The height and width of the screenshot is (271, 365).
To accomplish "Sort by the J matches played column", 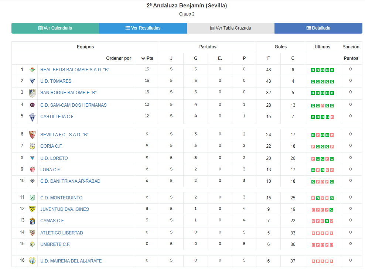I will click(171, 58).
